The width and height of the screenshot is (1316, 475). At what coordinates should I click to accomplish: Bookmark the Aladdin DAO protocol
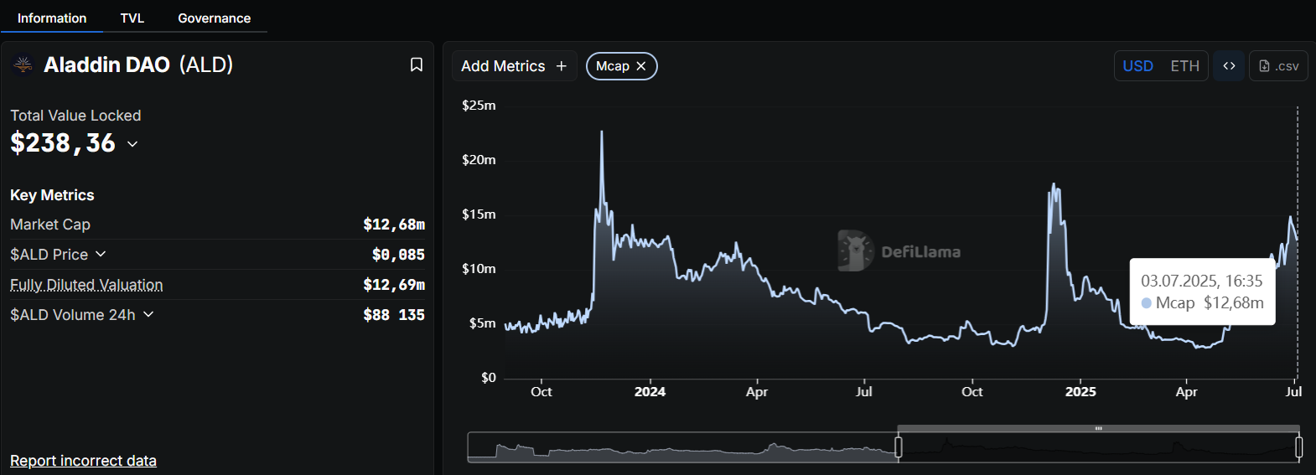(416, 65)
